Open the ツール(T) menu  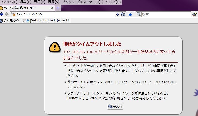96,2
